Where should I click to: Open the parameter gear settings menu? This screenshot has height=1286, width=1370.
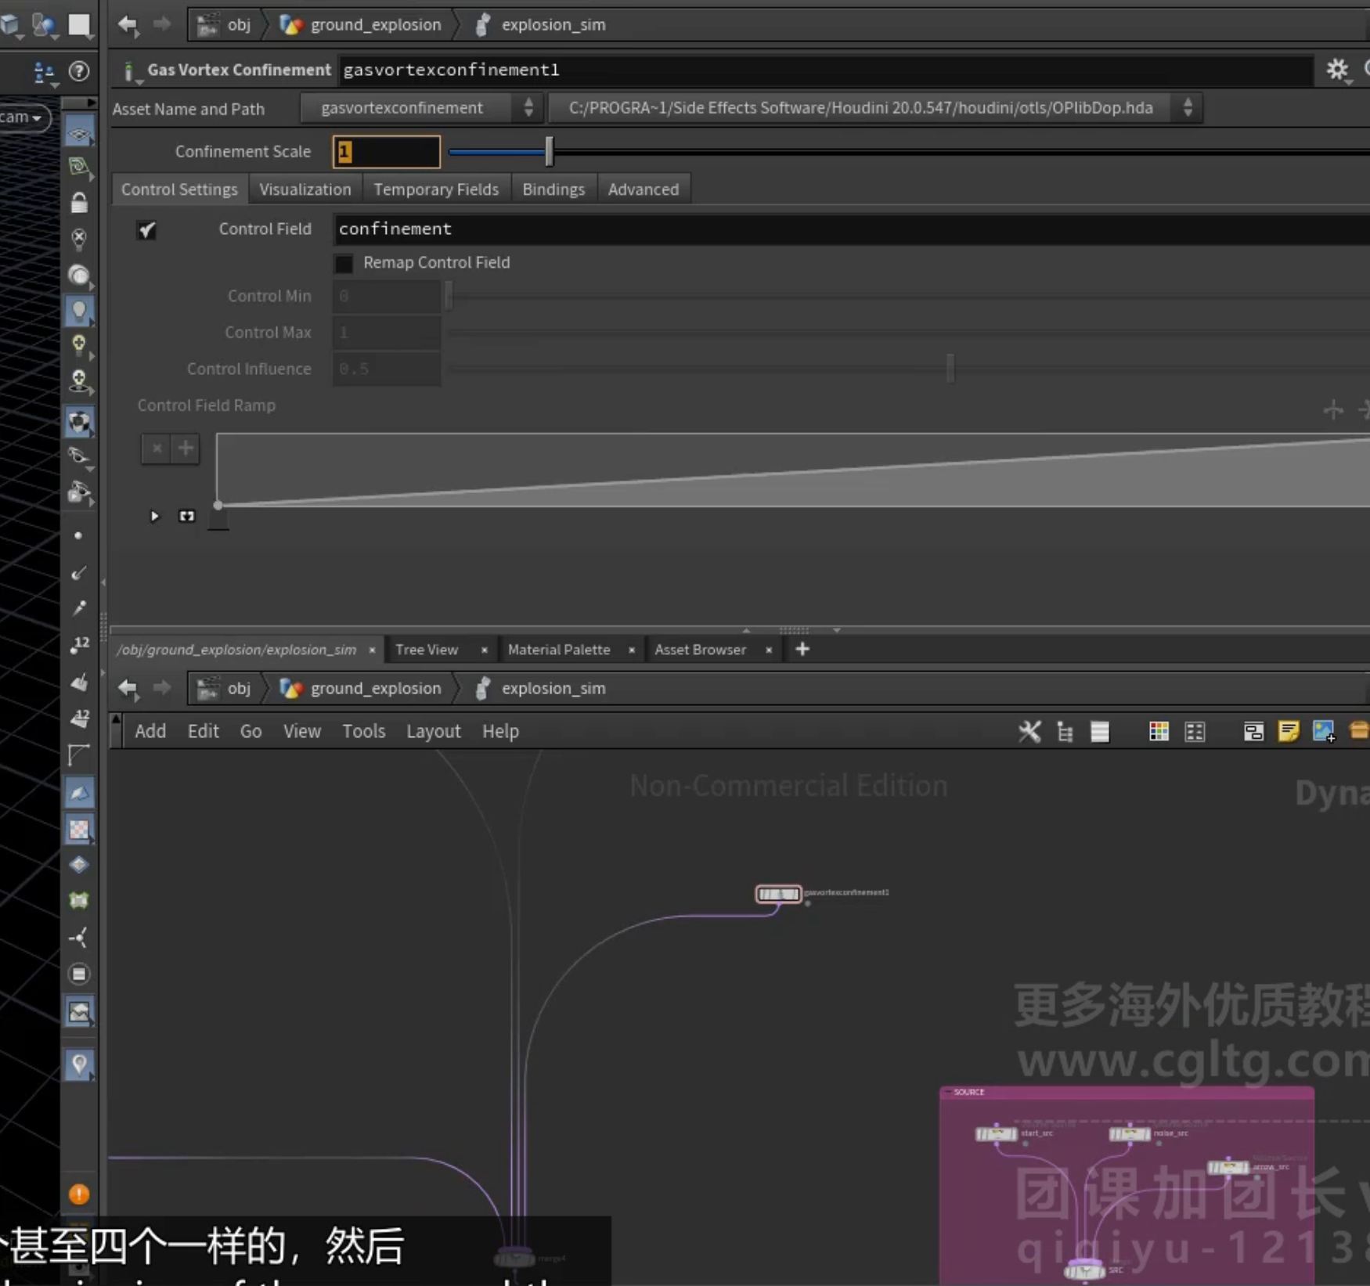click(x=1337, y=70)
